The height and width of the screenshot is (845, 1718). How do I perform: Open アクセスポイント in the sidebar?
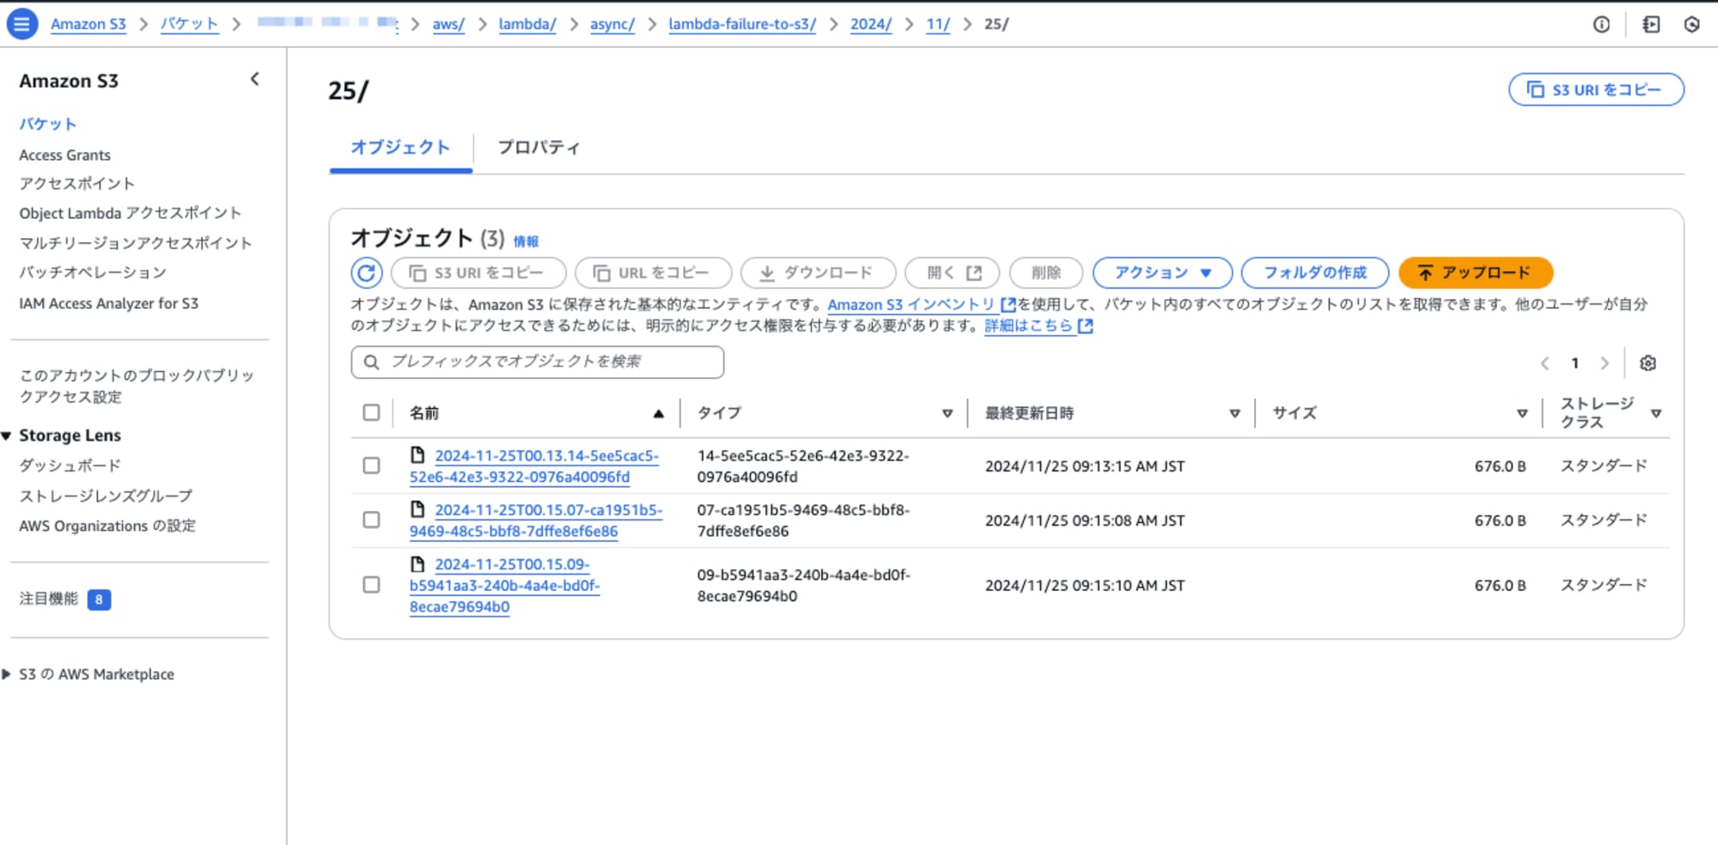[x=76, y=184]
